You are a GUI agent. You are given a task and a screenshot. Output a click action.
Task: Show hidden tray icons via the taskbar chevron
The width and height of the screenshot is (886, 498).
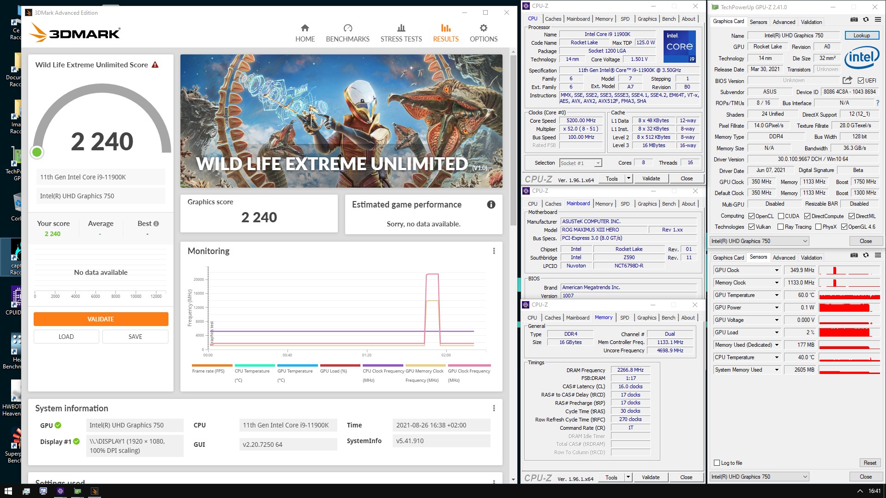pos(860,491)
